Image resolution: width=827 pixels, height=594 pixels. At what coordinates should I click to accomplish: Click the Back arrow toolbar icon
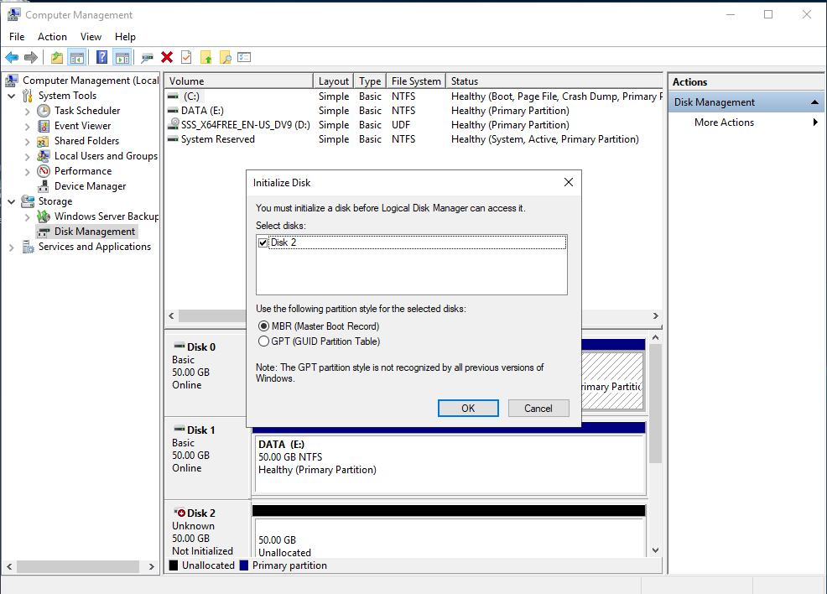(x=12, y=58)
